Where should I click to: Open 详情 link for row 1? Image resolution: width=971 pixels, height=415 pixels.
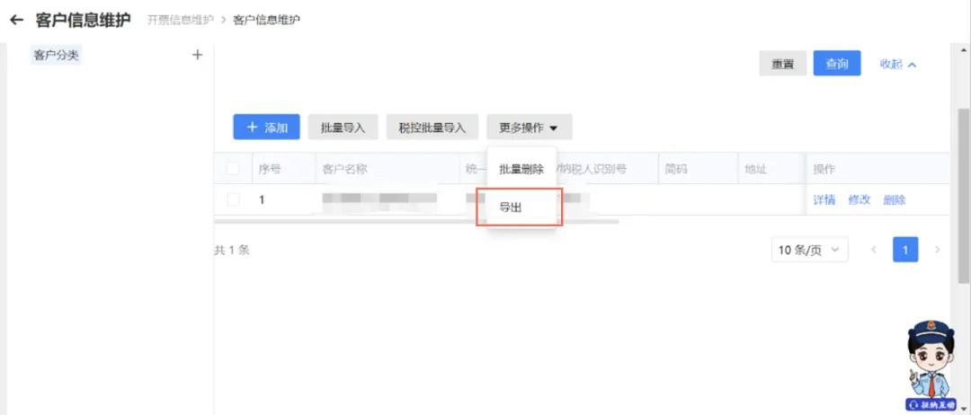tap(824, 199)
